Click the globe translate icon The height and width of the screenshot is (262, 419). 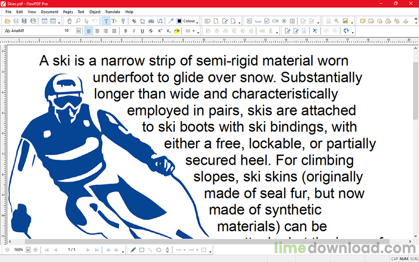tap(346, 31)
